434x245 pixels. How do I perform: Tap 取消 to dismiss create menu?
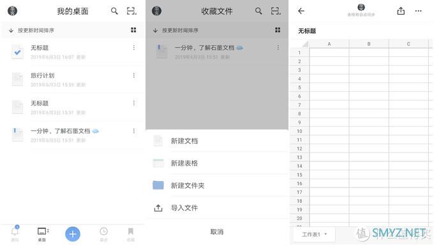pyautogui.click(x=217, y=232)
